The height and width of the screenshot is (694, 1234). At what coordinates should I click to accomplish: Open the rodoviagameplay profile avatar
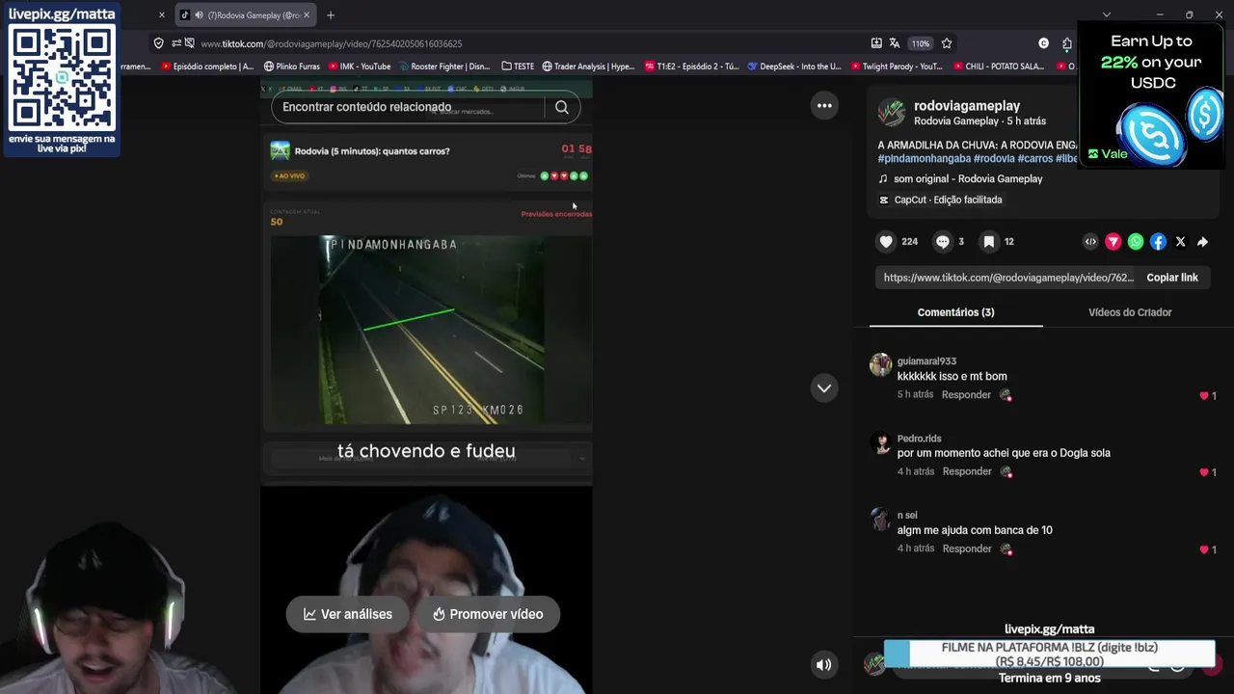point(892,113)
